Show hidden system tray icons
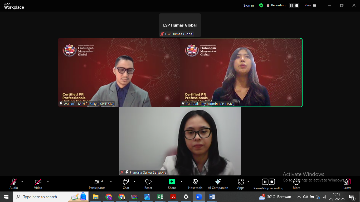 (x=299, y=197)
